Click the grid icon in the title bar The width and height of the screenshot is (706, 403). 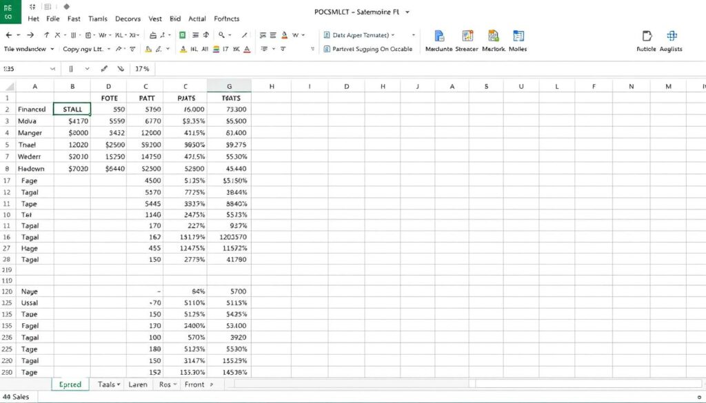pos(32,7)
